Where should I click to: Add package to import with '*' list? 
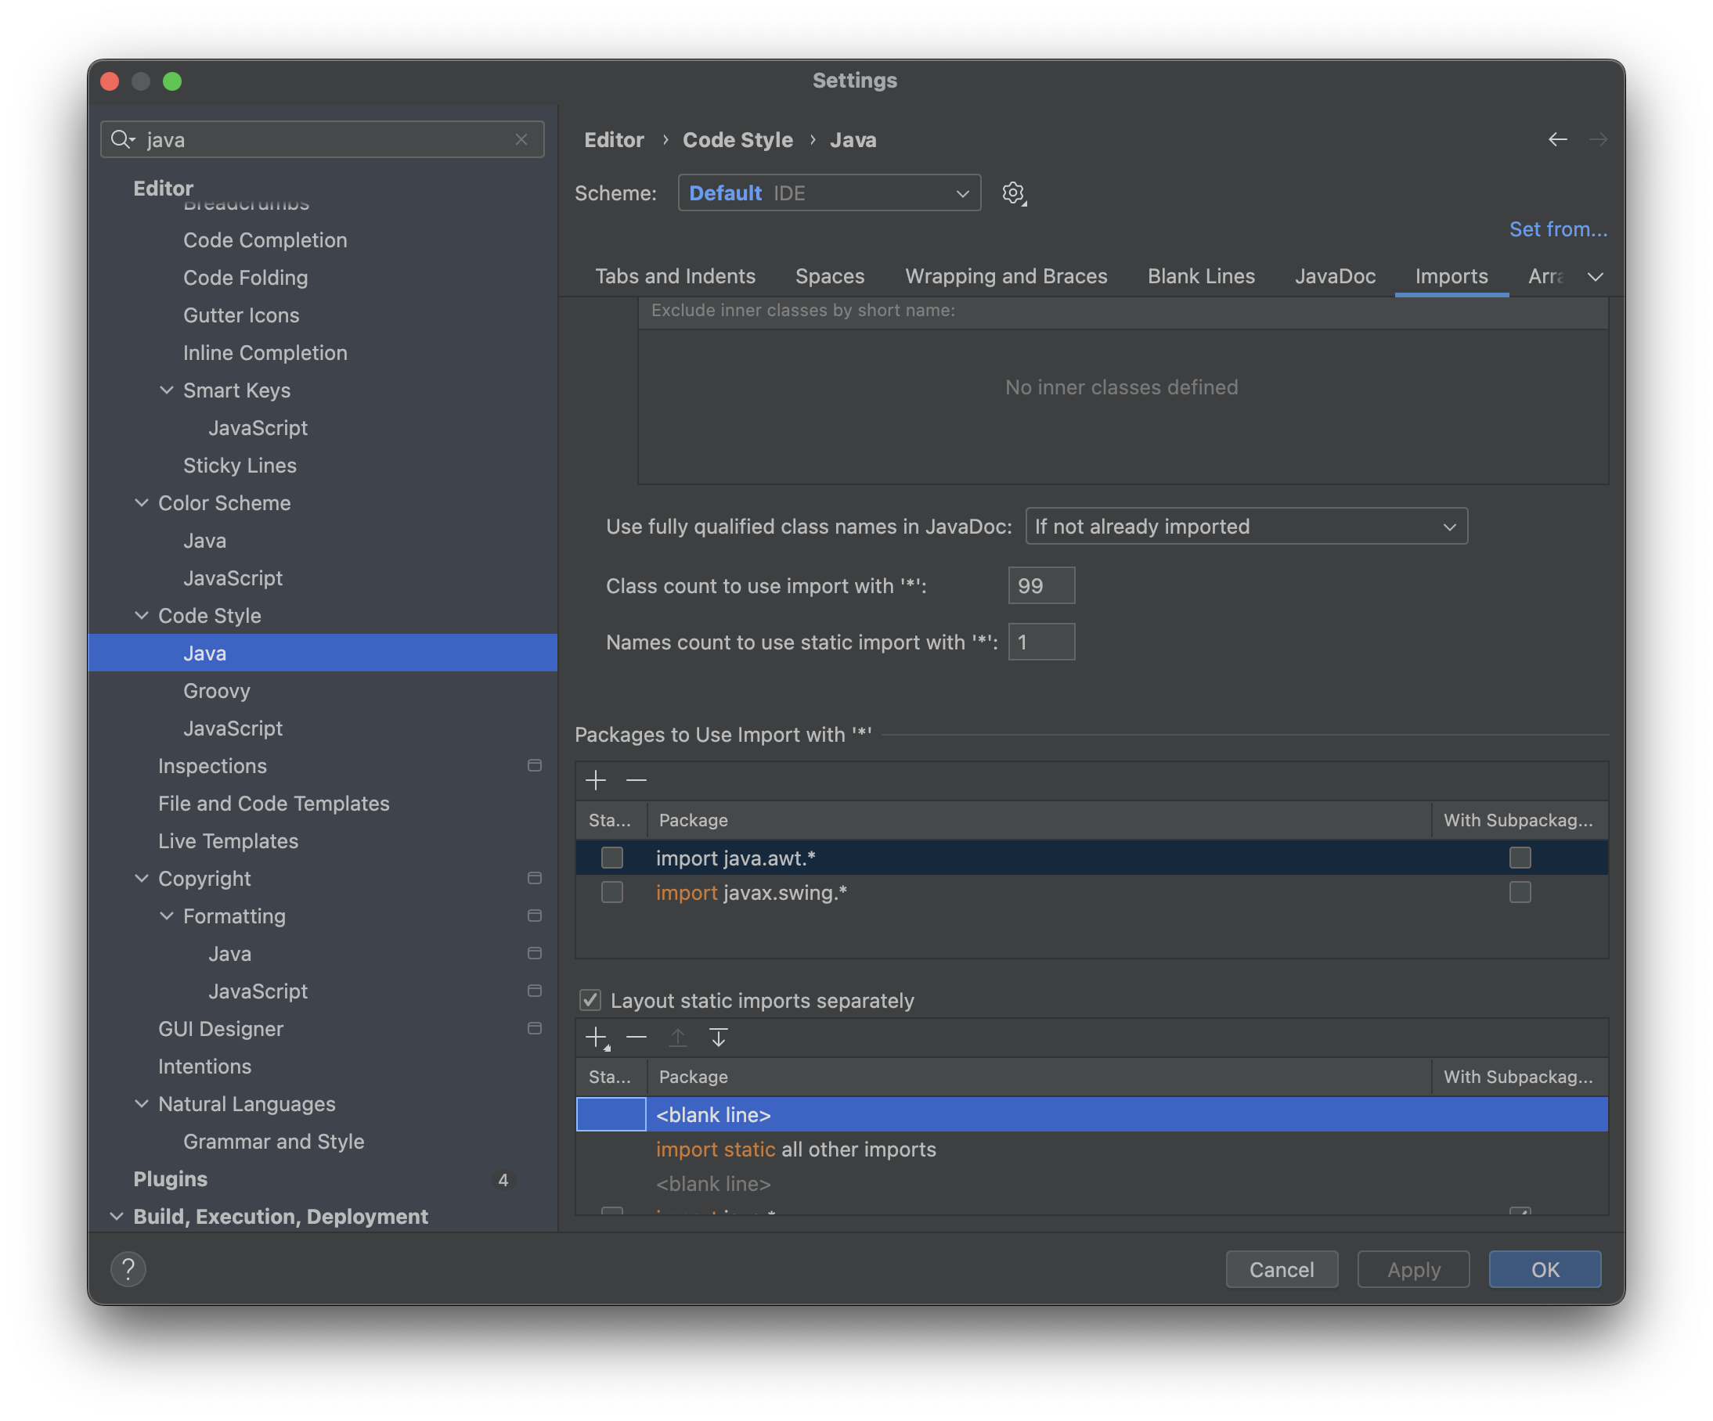pos(596,780)
